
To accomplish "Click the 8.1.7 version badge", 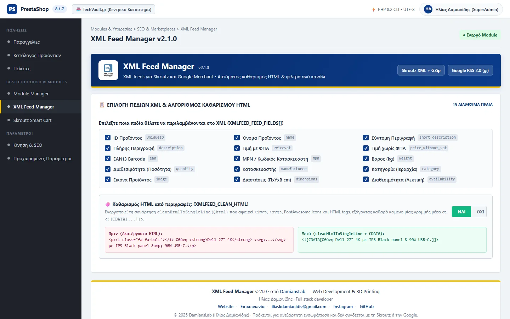I will click(x=59, y=9).
